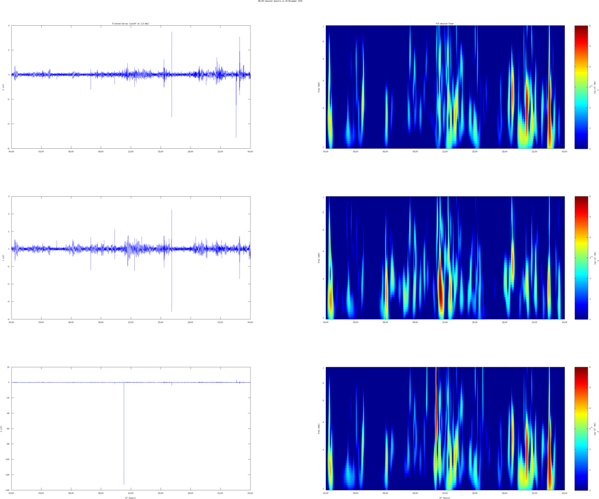The image size is (599, 499).
Task: Click 'UT (hours)' label under the Z series plot
Action: click(131, 497)
